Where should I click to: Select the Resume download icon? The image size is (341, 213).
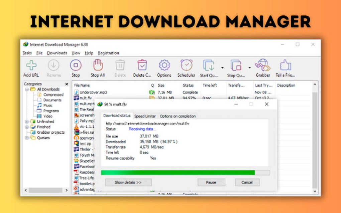(x=53, y=66)
